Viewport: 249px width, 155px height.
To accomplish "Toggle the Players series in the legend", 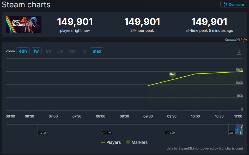I will 111,142.
